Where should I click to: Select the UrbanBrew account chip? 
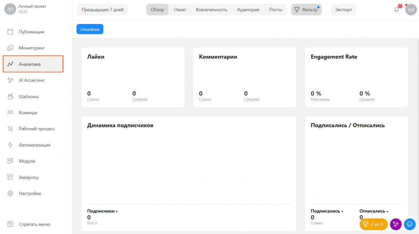coord(90,29)
